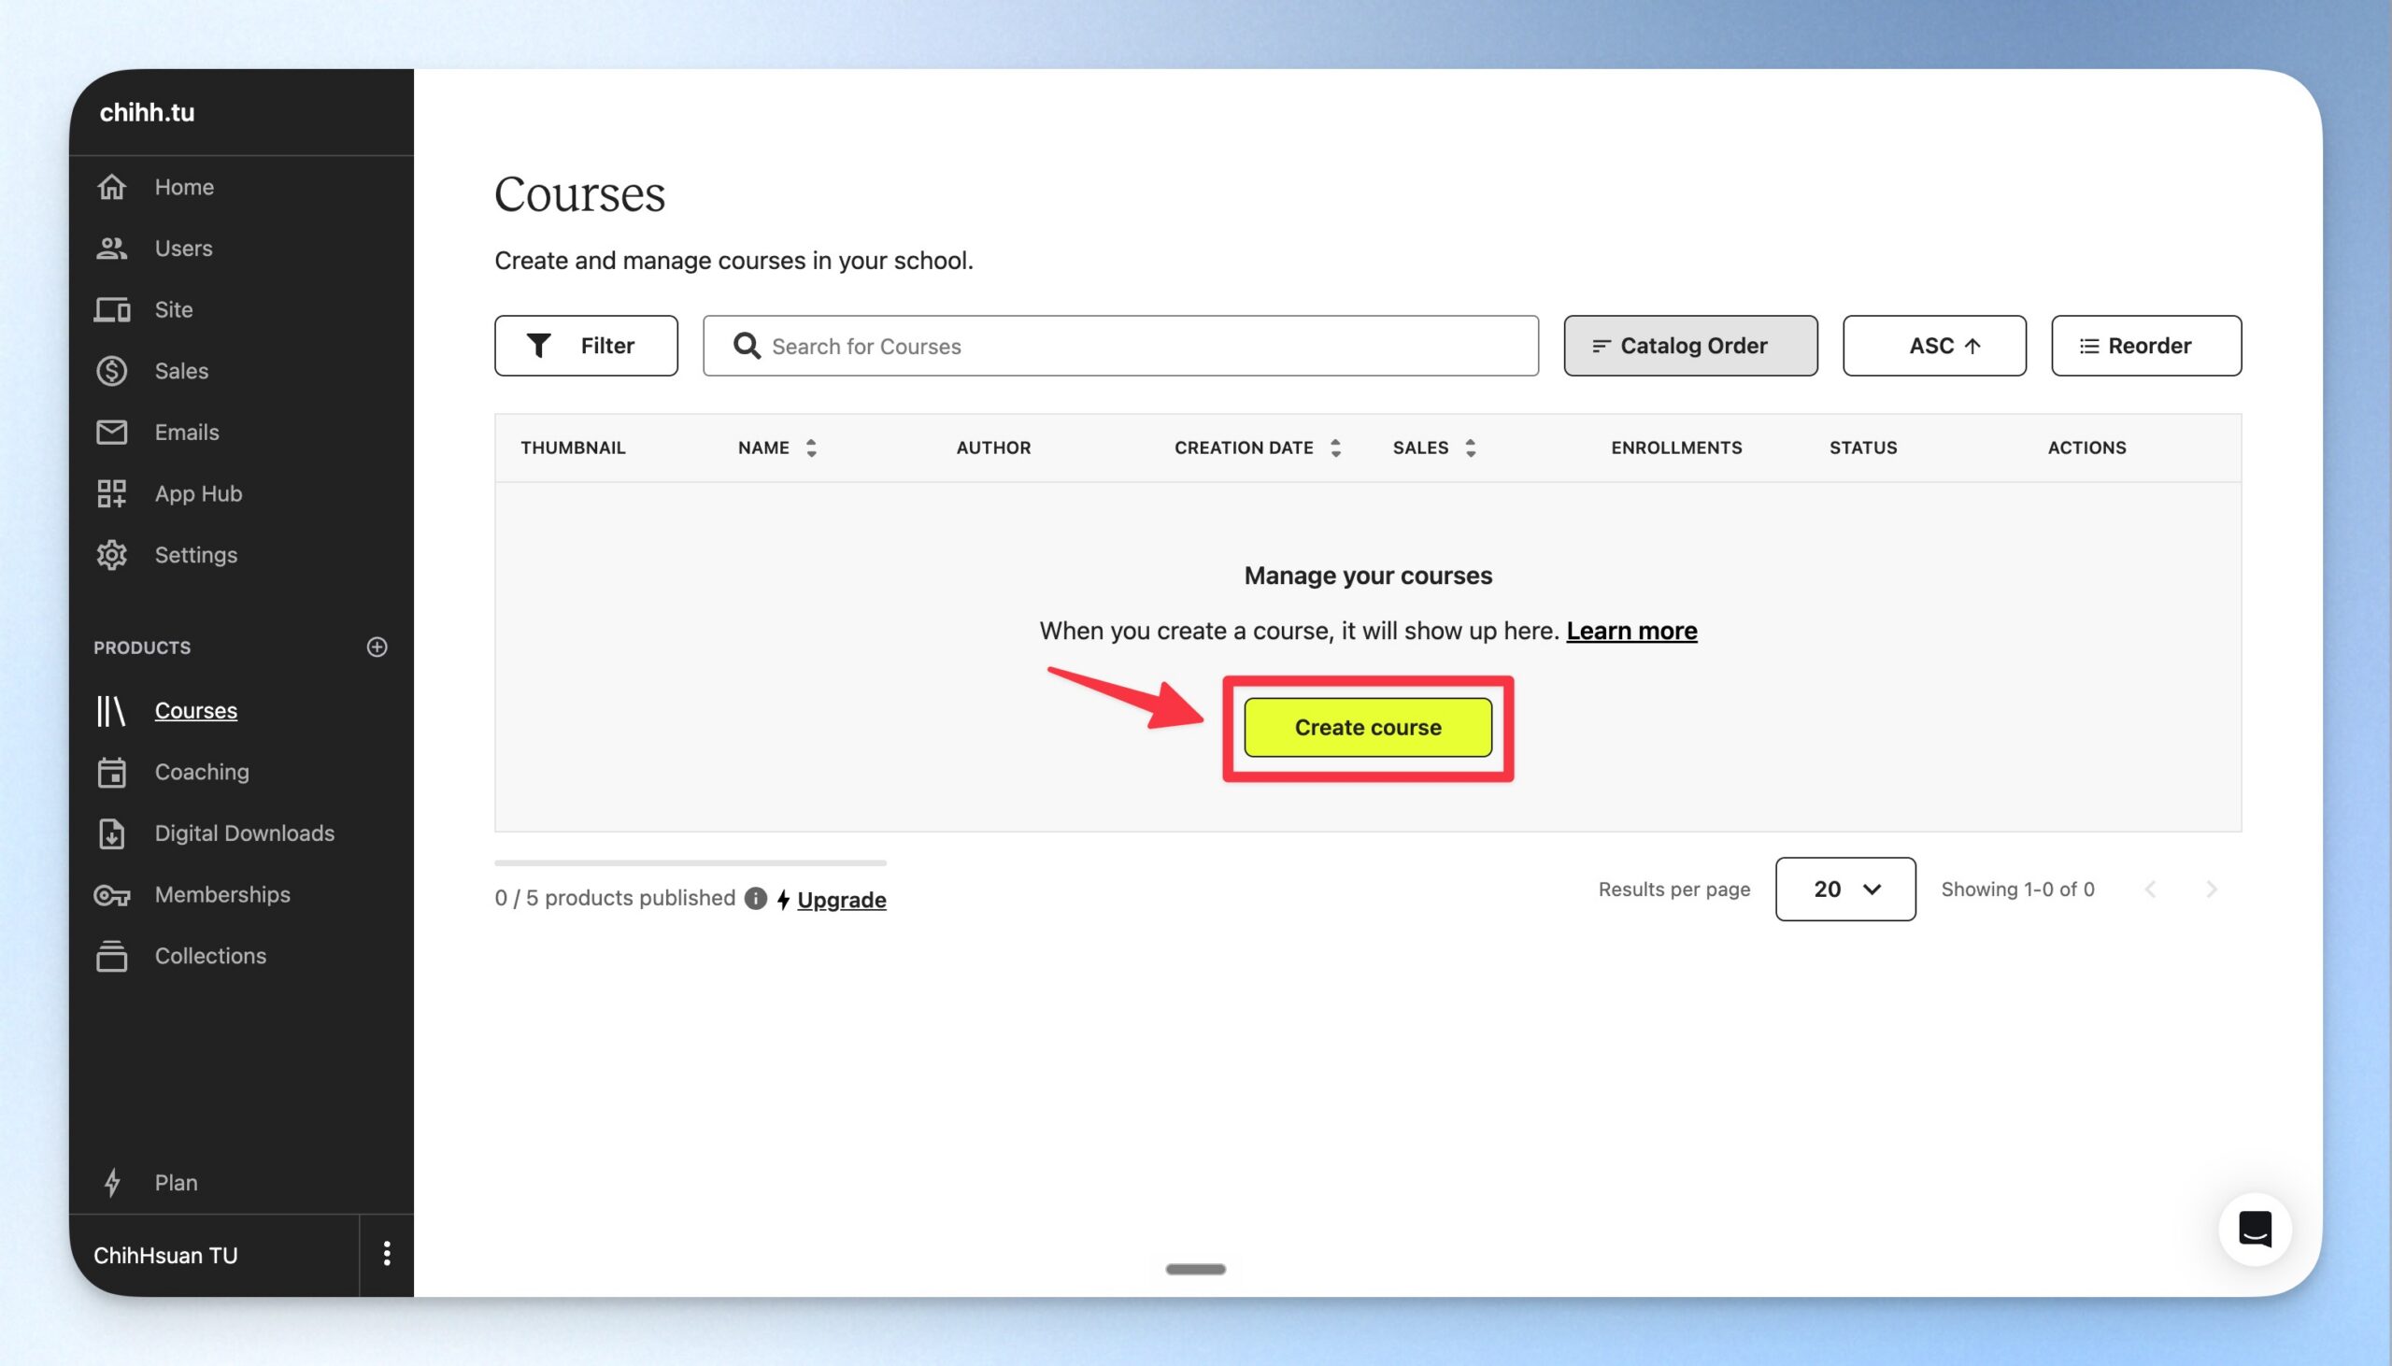Open the intercom chat bubble icon
2392x1366 pixels.
pyautogui.click(x=2254, y=1228)
